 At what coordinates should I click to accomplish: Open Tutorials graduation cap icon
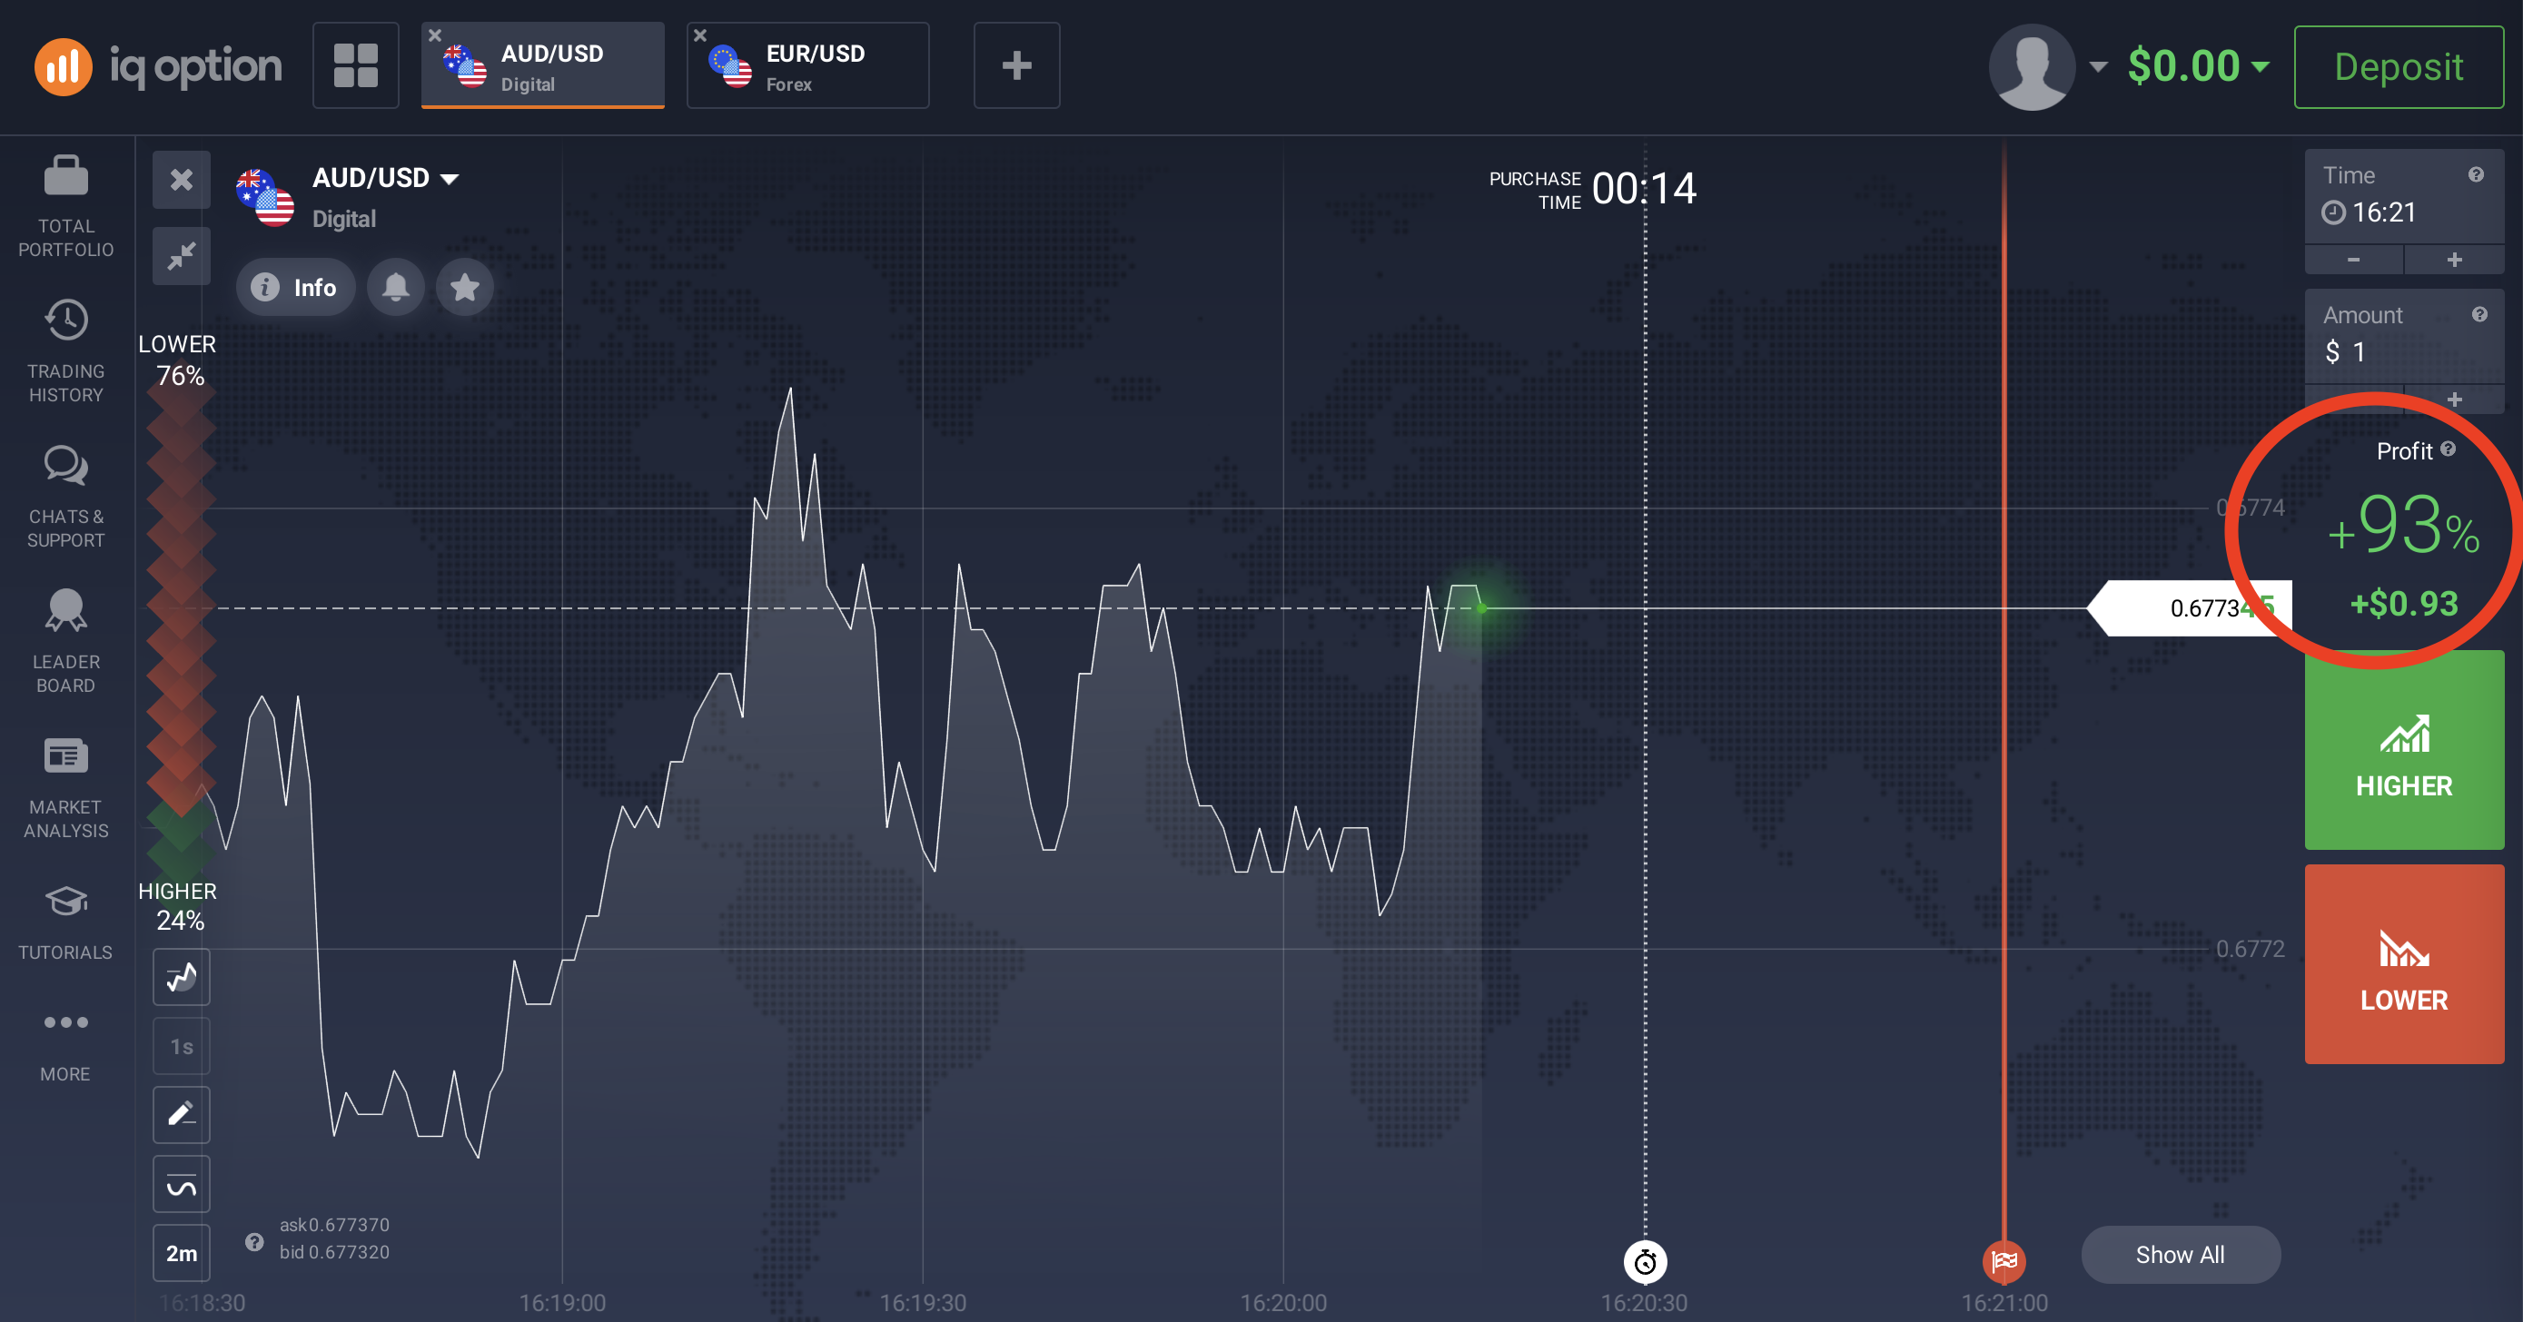click(65, 901)
